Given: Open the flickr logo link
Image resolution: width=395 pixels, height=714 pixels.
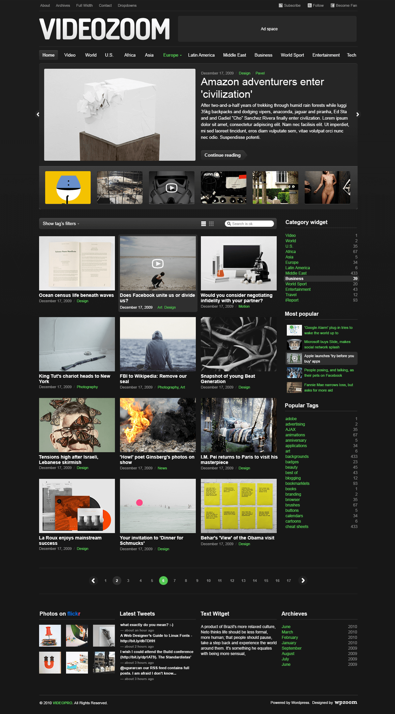Looking at the screenshot, I should [74, 614].
